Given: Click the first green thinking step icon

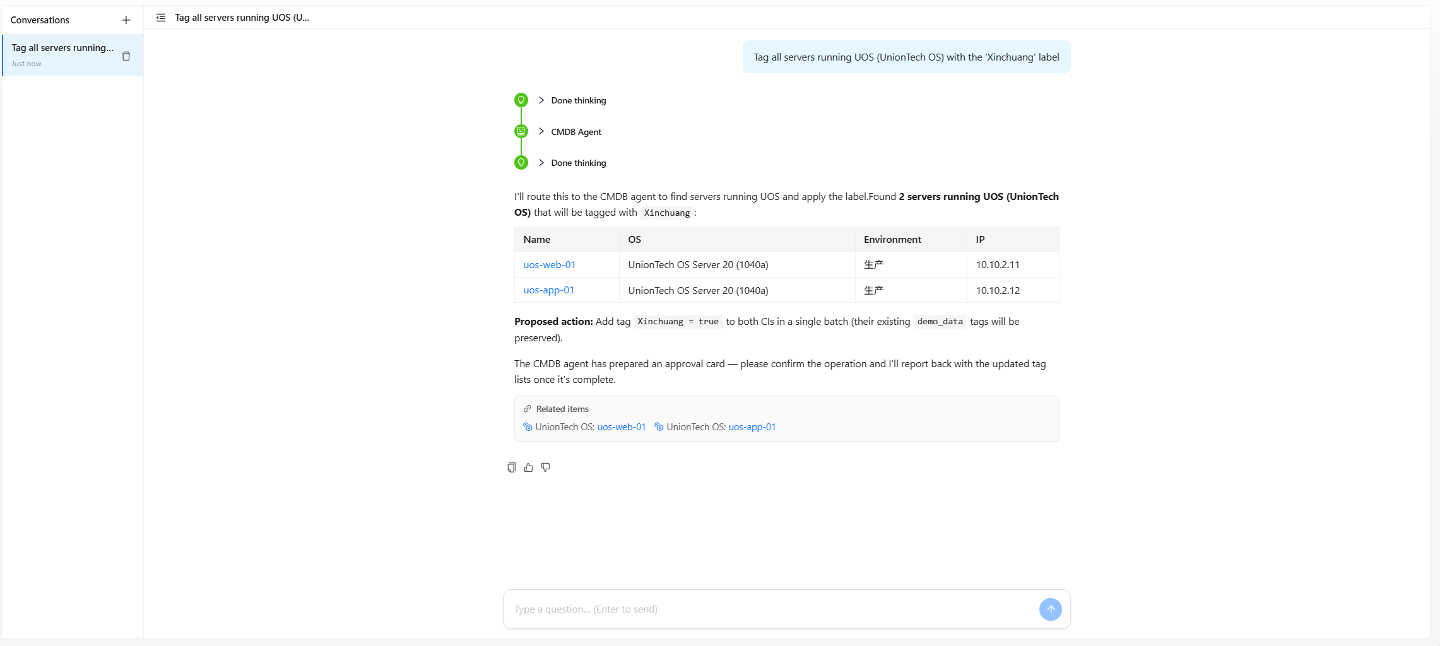Looking at the screenshot, I should 521,100.
